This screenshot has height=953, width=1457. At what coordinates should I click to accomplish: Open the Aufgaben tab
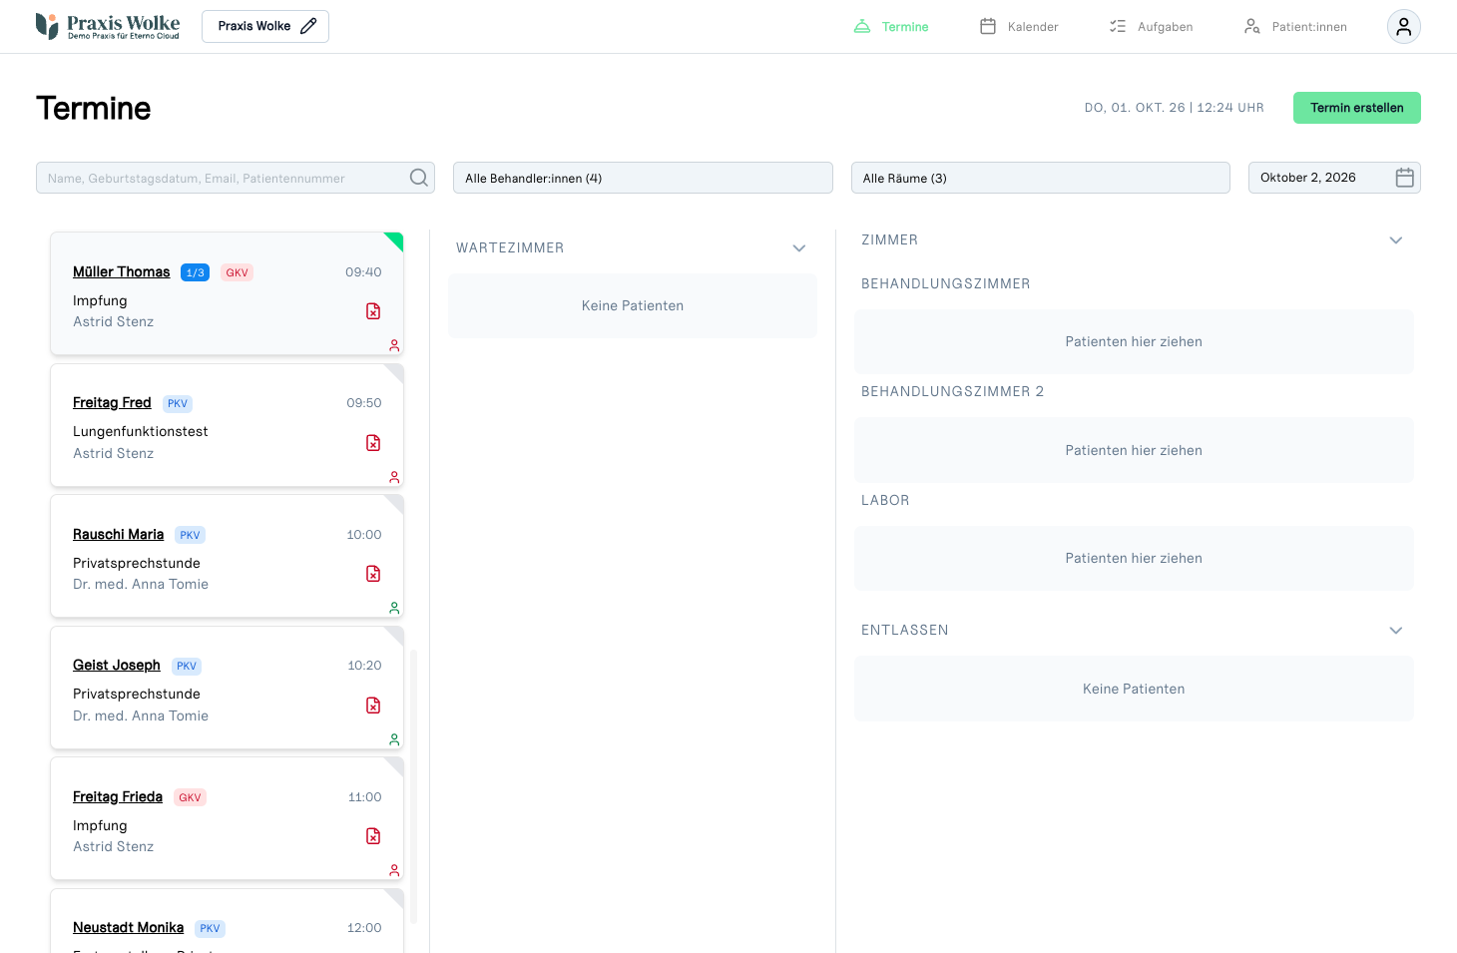click(x=1151, y=27)
